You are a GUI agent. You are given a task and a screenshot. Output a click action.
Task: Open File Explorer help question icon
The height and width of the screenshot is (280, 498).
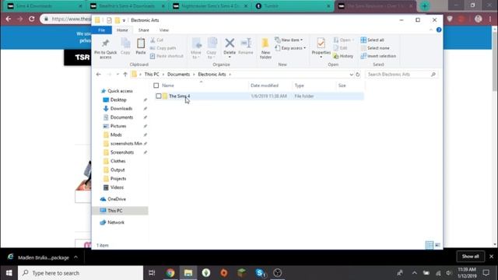(x=439, y=30)
